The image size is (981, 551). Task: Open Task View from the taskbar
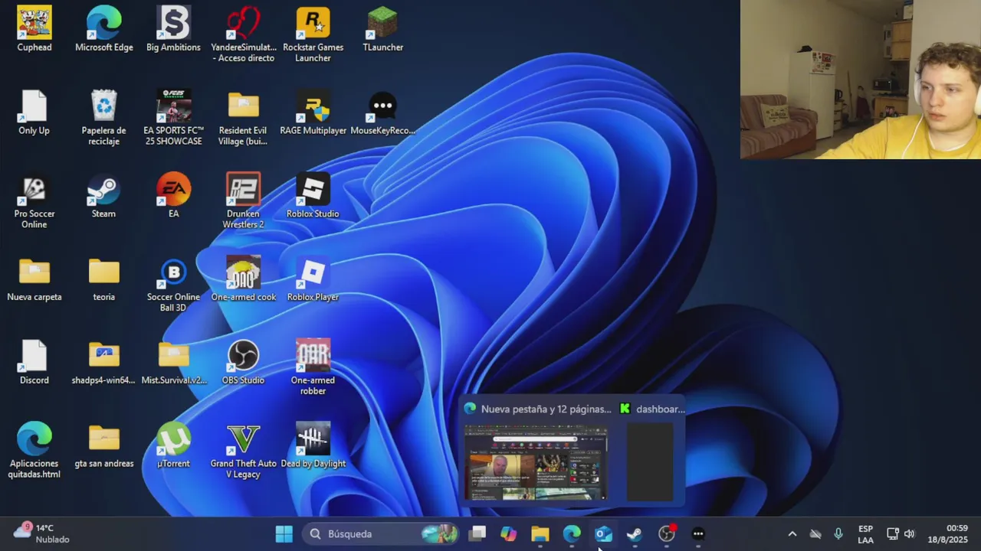click(x=477, y=534)
